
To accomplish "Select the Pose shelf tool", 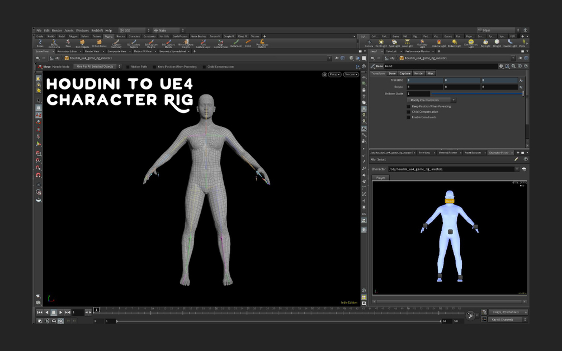I will (68, 44).
